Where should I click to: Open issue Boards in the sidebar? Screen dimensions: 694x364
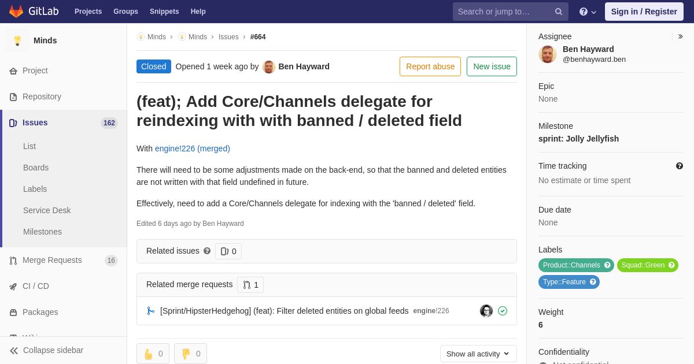(36, 168)
